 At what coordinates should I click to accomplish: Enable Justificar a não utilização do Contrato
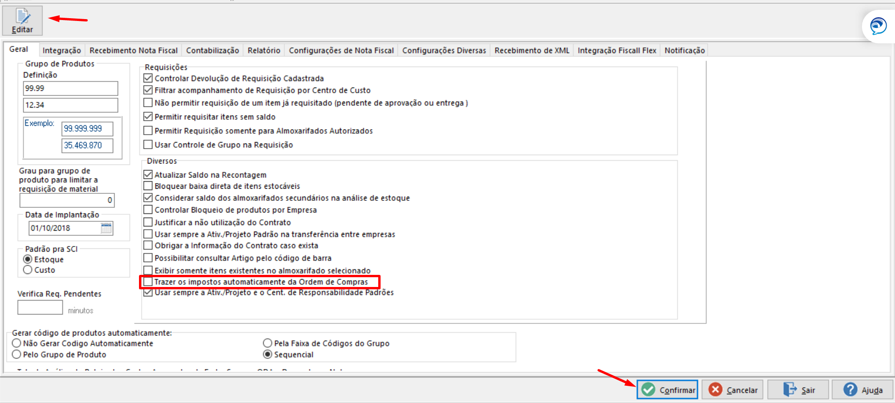click(148, 222)
